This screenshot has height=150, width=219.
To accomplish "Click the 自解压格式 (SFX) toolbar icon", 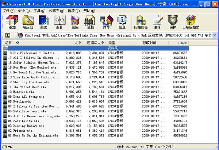I will click(x=191, y=22).
